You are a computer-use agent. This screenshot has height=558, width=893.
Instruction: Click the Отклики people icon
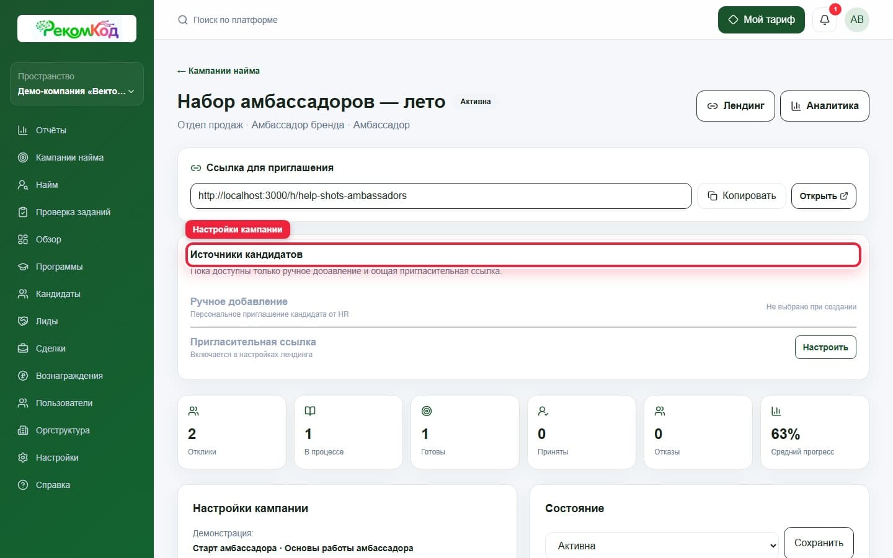pos(193,411)
